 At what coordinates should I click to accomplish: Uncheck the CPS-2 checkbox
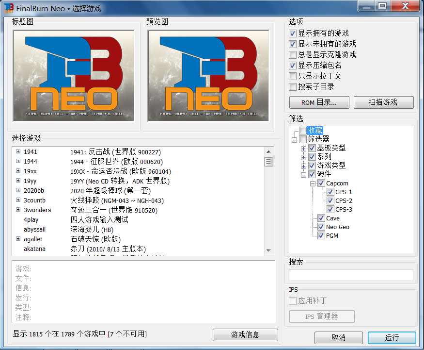[x=330, y=200]
